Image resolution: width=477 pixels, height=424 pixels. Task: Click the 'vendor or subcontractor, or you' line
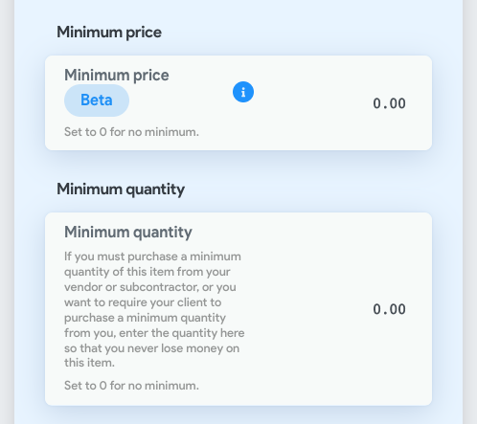point(150,287)
